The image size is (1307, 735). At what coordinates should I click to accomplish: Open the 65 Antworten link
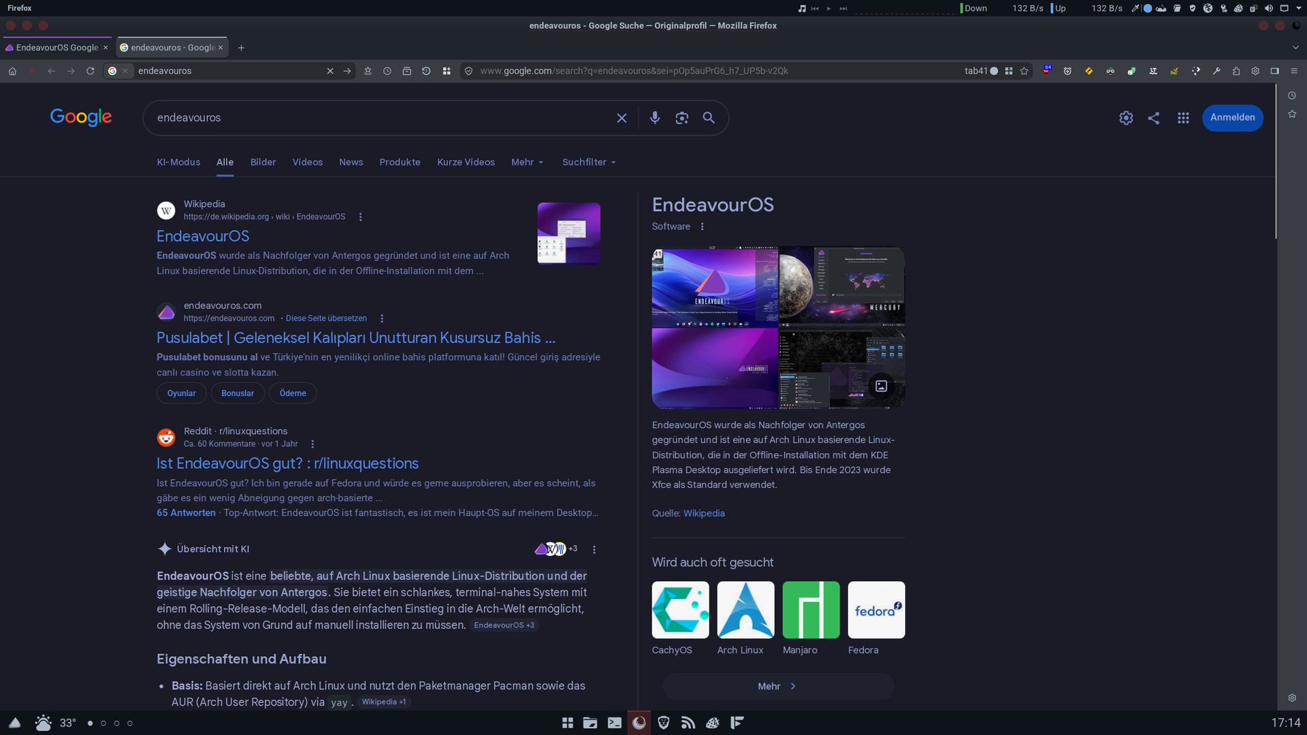click(x=186, y=513)
